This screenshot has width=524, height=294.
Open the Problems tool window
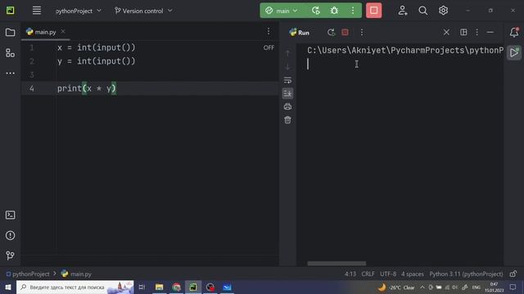coord(11,235)
